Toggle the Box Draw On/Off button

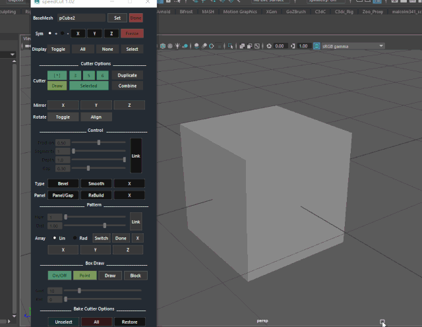(x=59, y=276)
